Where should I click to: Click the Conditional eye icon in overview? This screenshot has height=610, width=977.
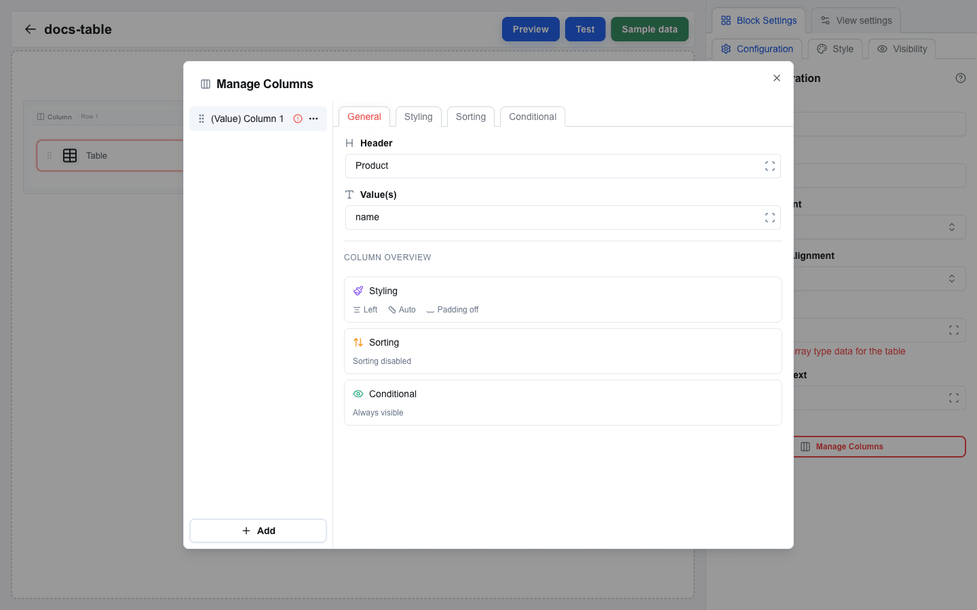(x=358, y=394)
